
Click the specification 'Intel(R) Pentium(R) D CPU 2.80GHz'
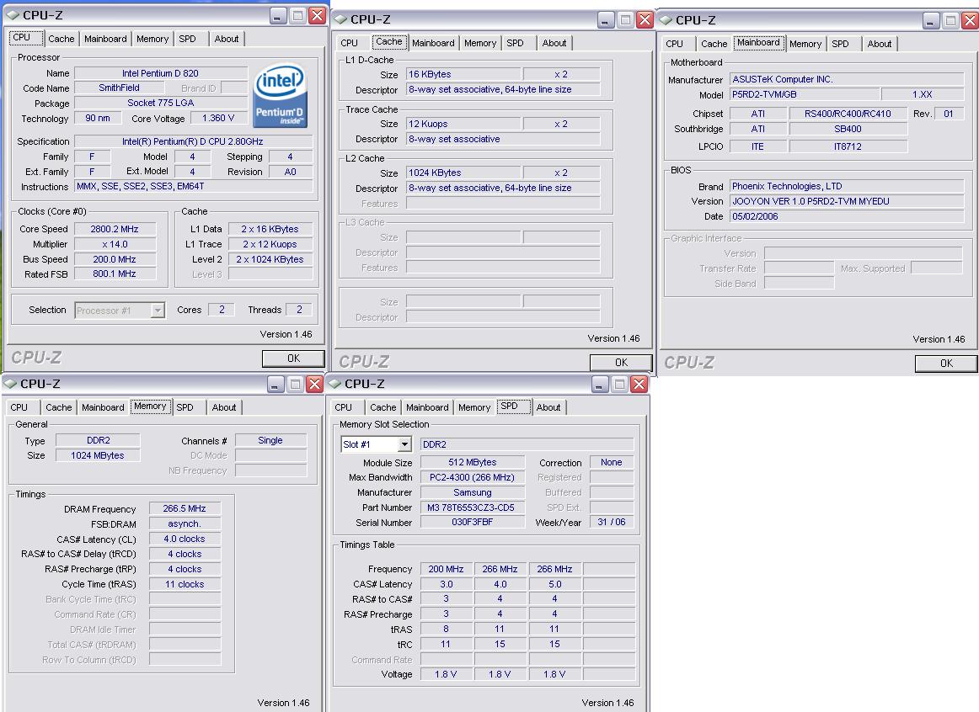point(193,141)
